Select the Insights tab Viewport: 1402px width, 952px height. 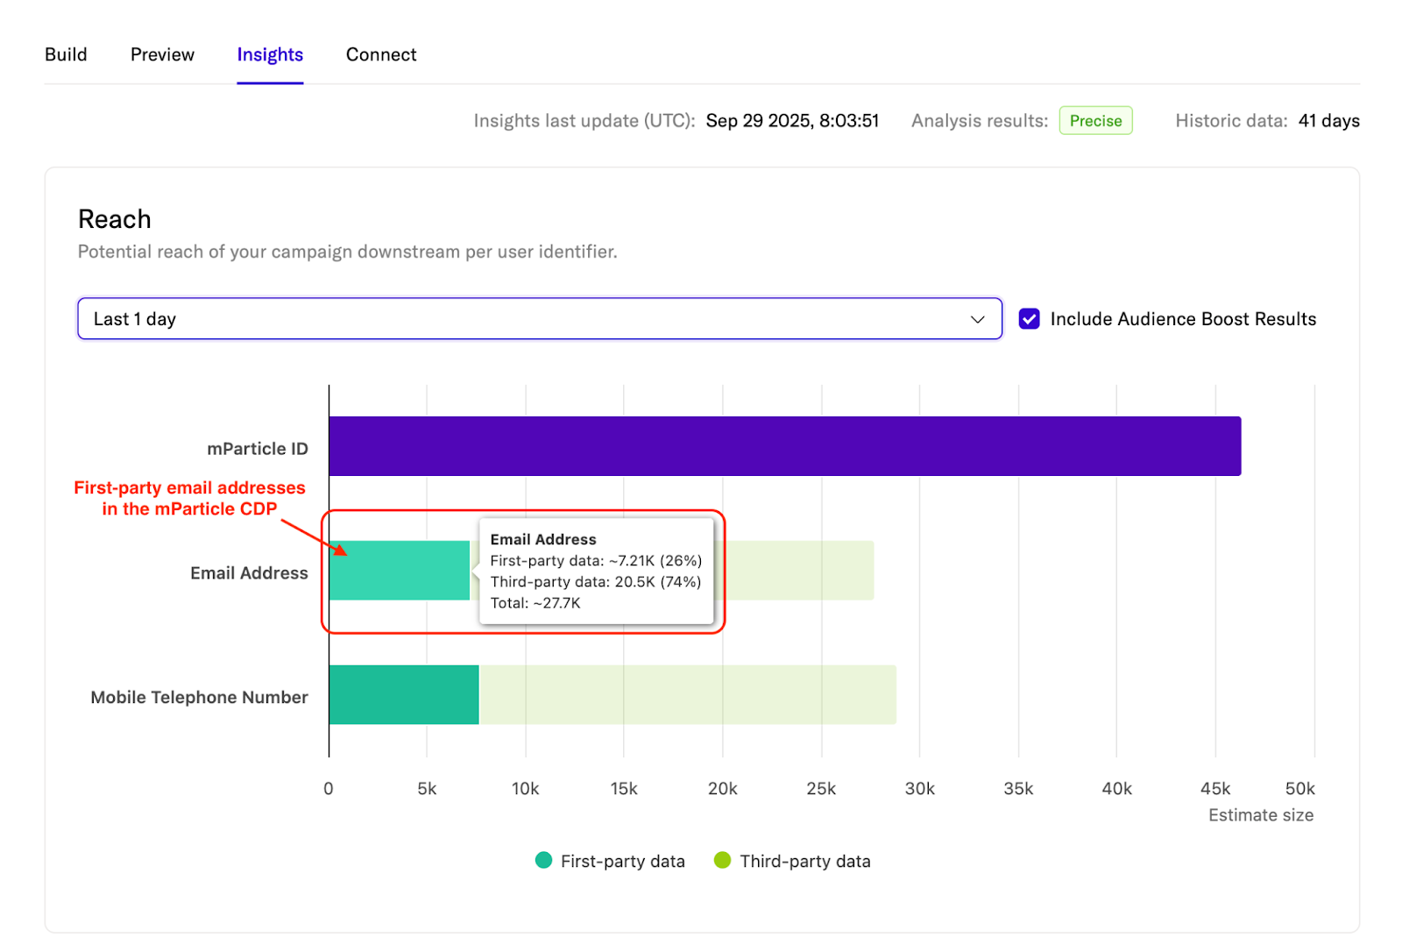tap(270, 54)
